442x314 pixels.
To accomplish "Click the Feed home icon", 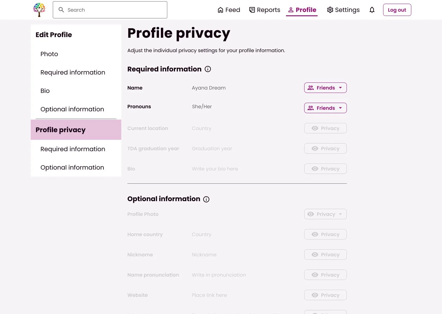I will (220, 10).
